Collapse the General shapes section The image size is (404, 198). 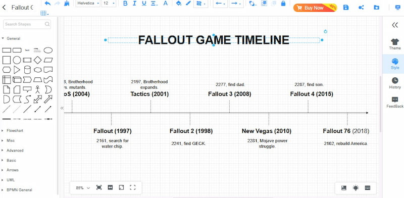click(14, 38)
